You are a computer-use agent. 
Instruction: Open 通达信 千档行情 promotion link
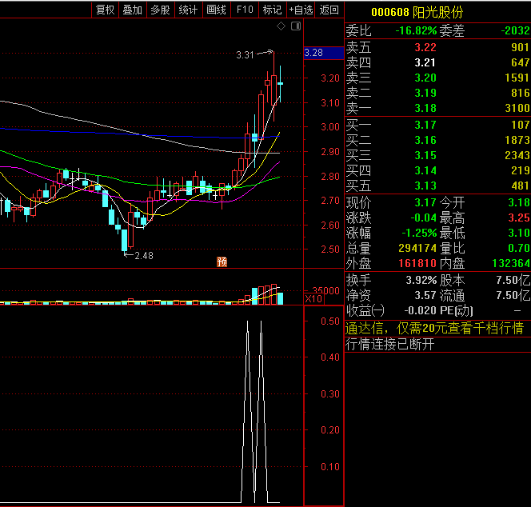coord(434,329)
